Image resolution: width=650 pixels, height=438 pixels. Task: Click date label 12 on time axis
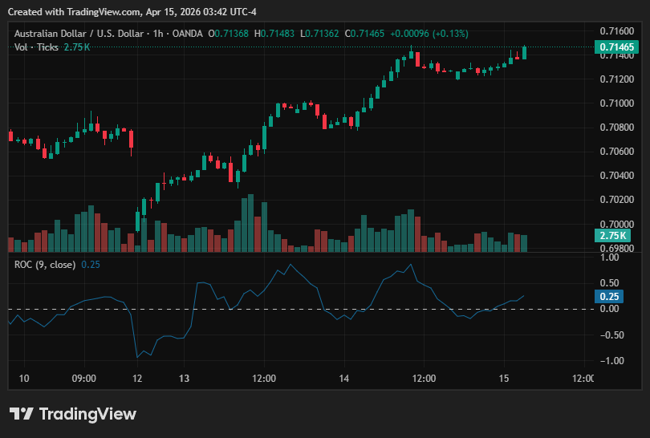click(x=137, y=379)
